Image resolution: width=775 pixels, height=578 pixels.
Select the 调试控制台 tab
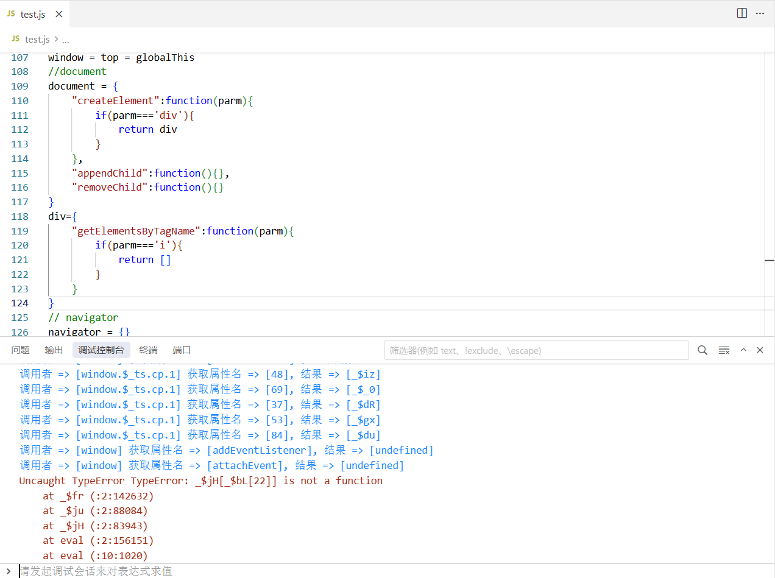tap(101, 350)
